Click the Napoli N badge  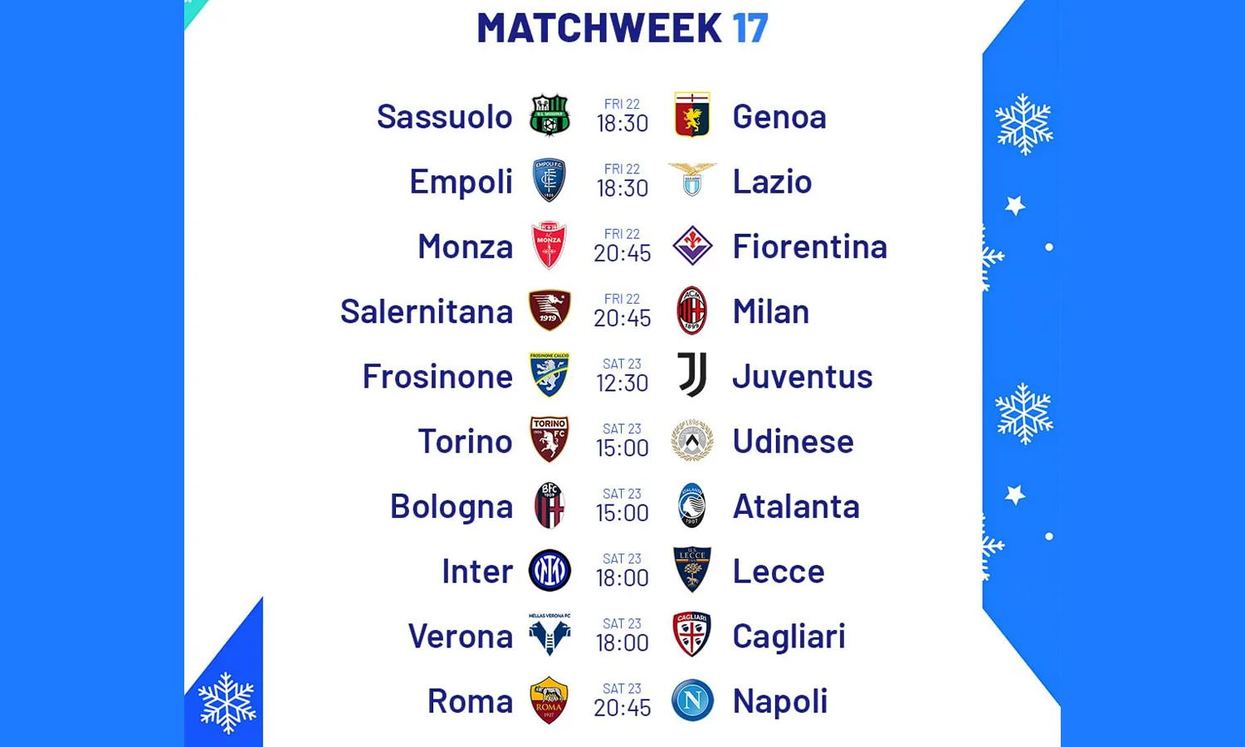[x=692, y=701]
